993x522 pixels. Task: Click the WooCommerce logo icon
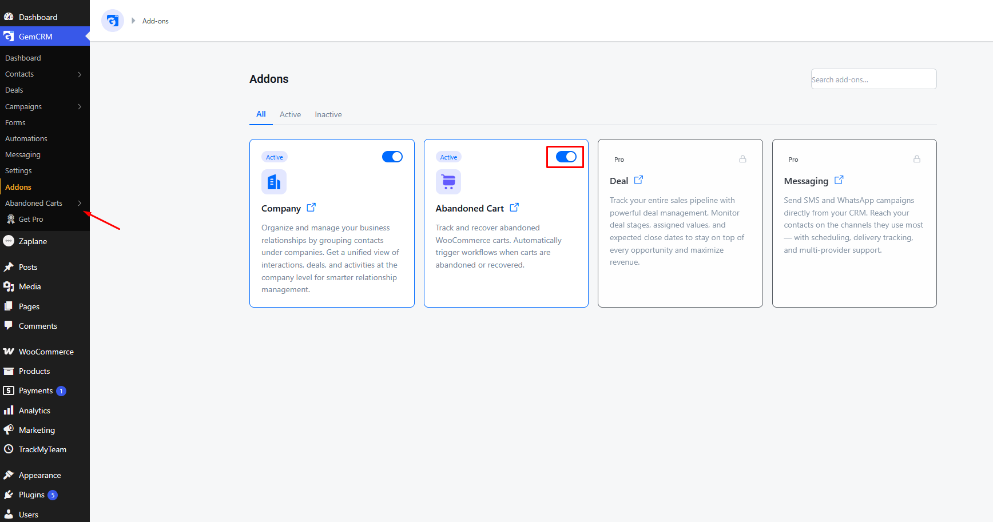(9, 352)
